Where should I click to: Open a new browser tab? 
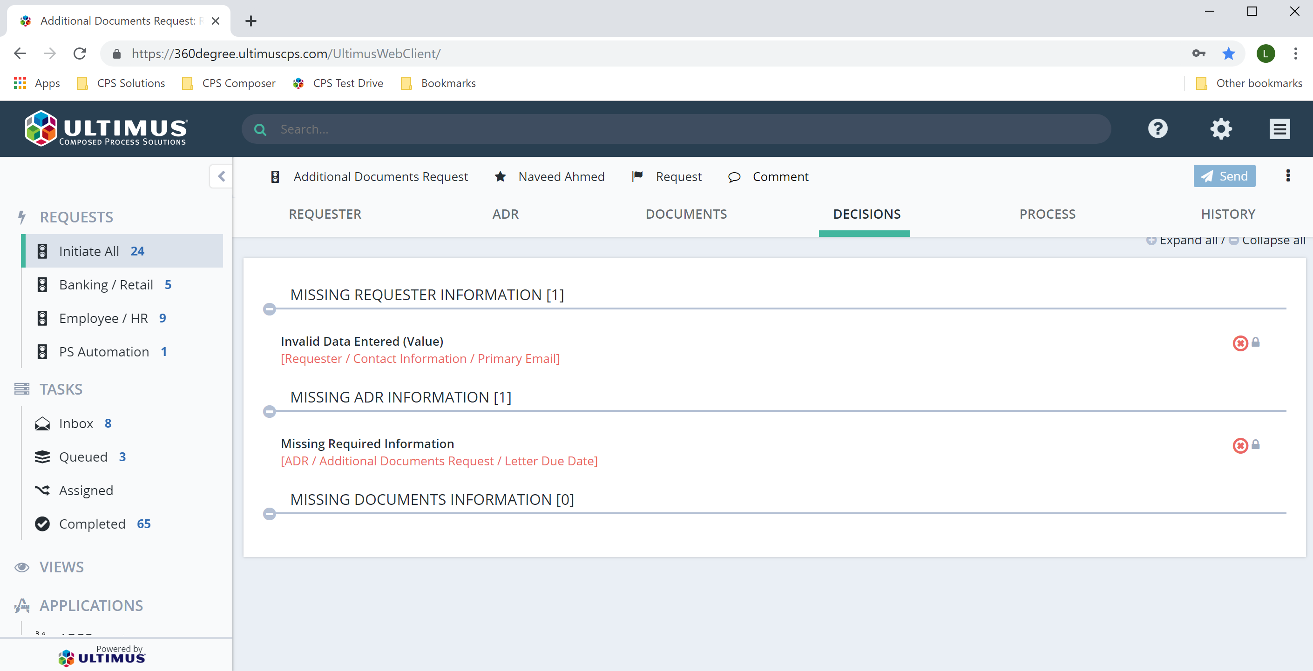250,21
